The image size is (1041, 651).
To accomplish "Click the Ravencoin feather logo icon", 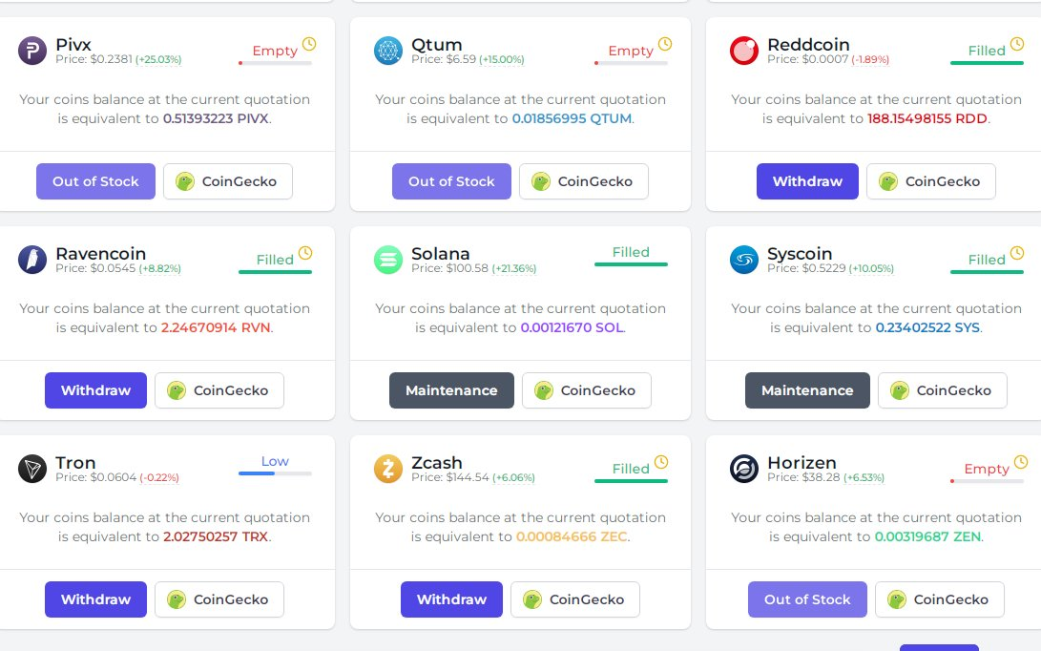I will (x=31, y=260).
